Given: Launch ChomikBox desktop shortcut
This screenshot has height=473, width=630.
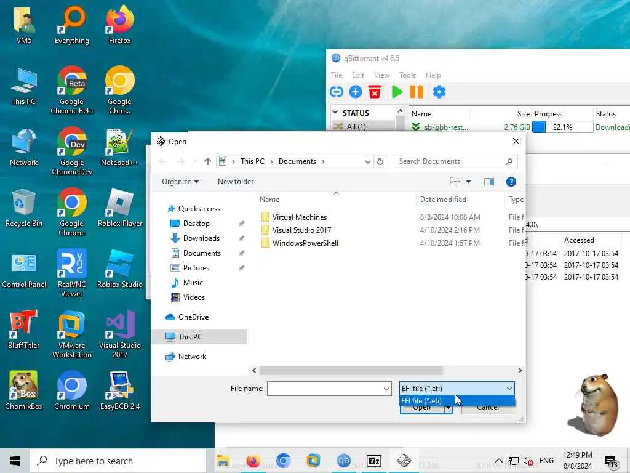Looking at the screenshot, I should pos(24,390).
